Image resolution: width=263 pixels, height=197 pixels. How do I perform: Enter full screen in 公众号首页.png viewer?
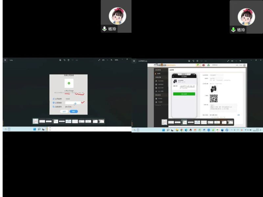coord(228,61)
